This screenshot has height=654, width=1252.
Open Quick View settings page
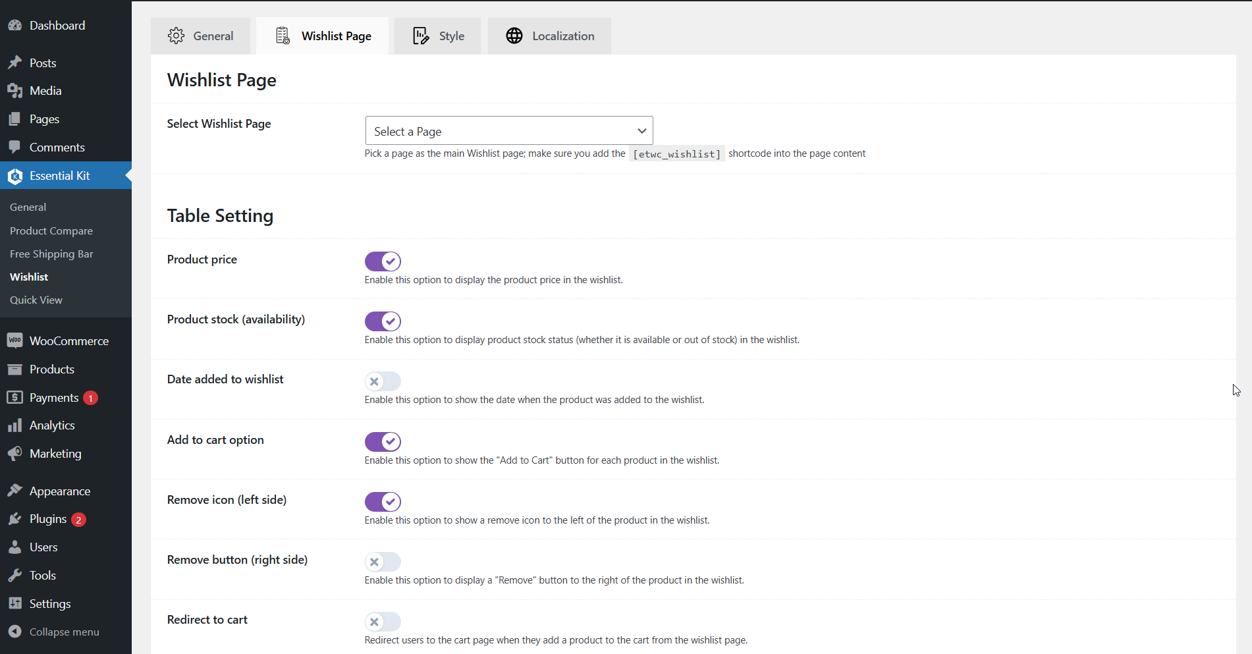36,300
